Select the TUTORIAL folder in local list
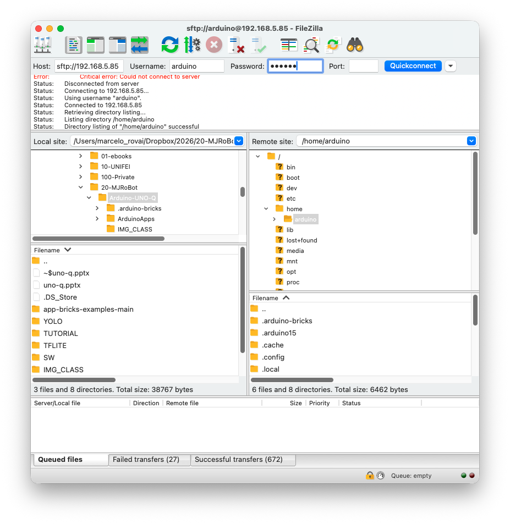 [x=61, y=333]
